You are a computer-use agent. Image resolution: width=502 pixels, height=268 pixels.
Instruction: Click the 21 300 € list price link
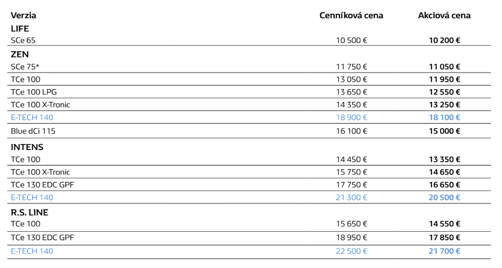[351, 198]
